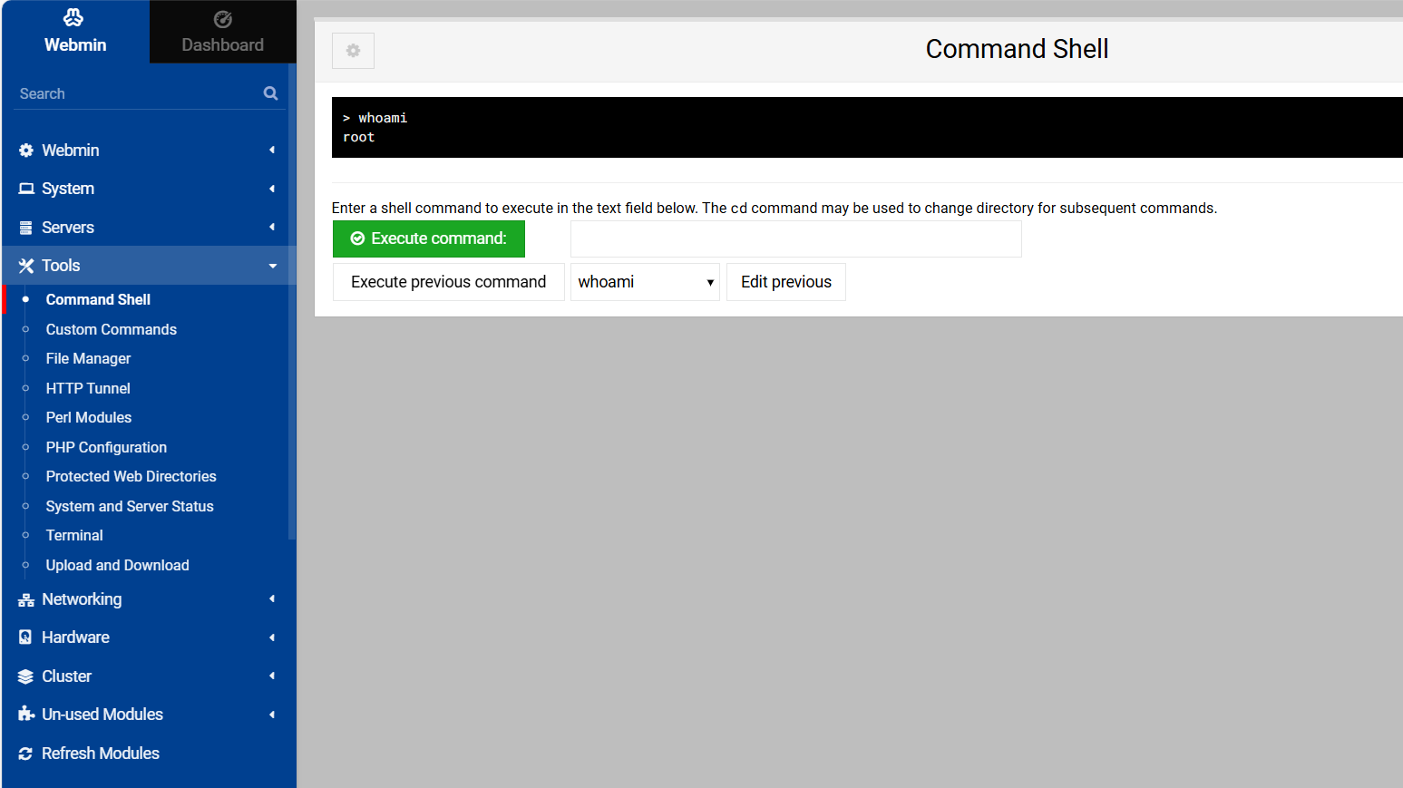The width and height of the screenshot is (1403, 788).
Task: Click the Command Shell page title
Action: 1017,49
